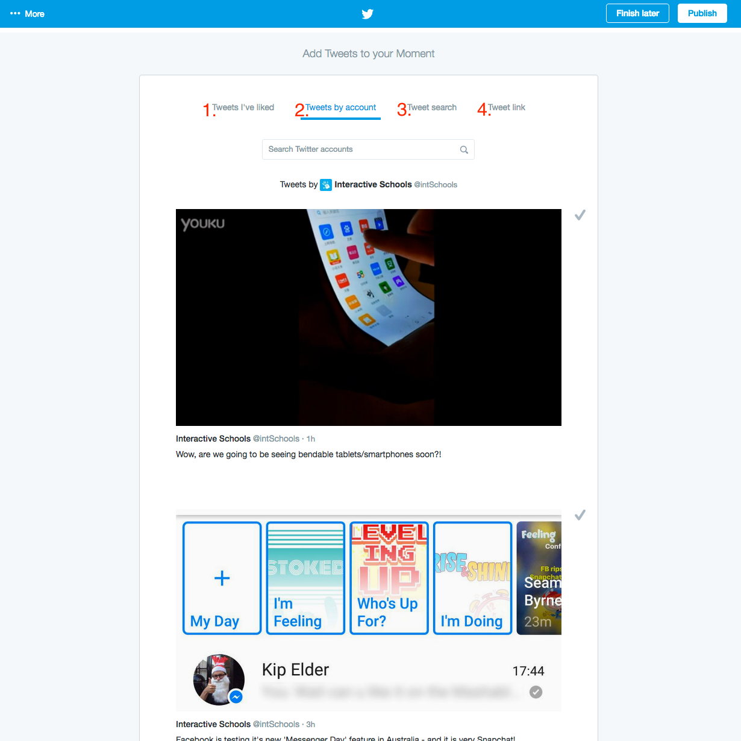Click the I'm Doing card
Image resolution: width=741 pixels, height=741 pixels.
473,578
